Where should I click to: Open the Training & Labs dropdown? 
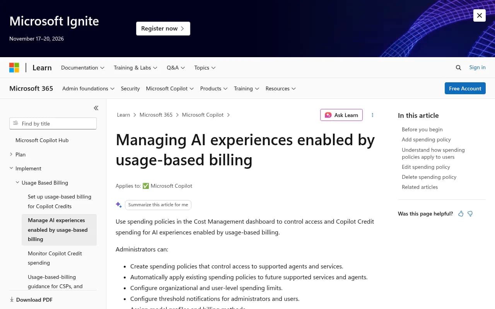135,68
